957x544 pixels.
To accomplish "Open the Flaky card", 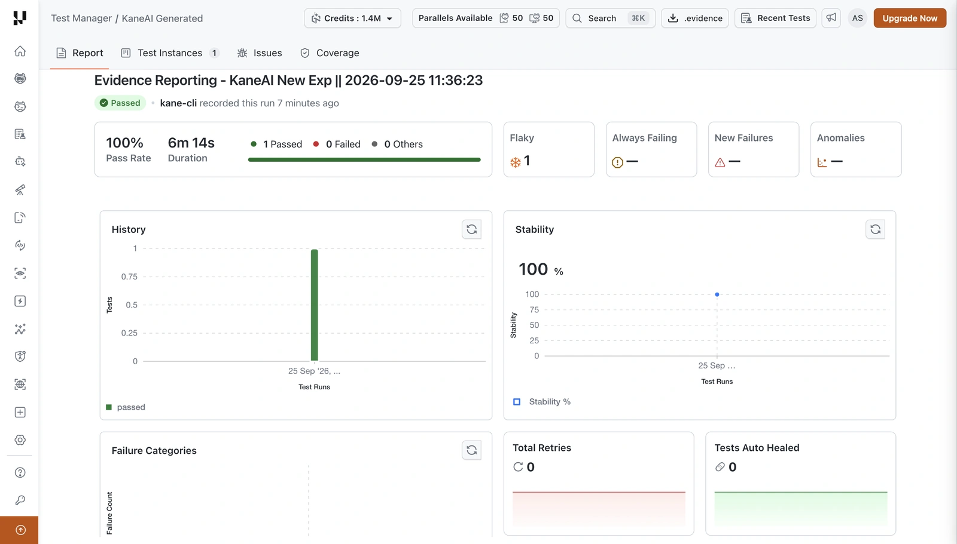I will point(548,149).
